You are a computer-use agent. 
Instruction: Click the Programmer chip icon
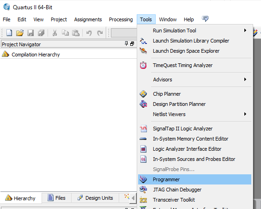[143, 179]
